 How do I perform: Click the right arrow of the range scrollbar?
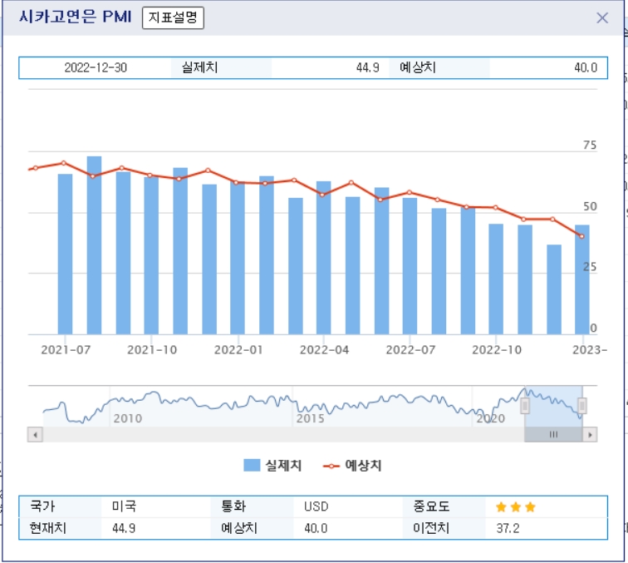coord(590,435)
